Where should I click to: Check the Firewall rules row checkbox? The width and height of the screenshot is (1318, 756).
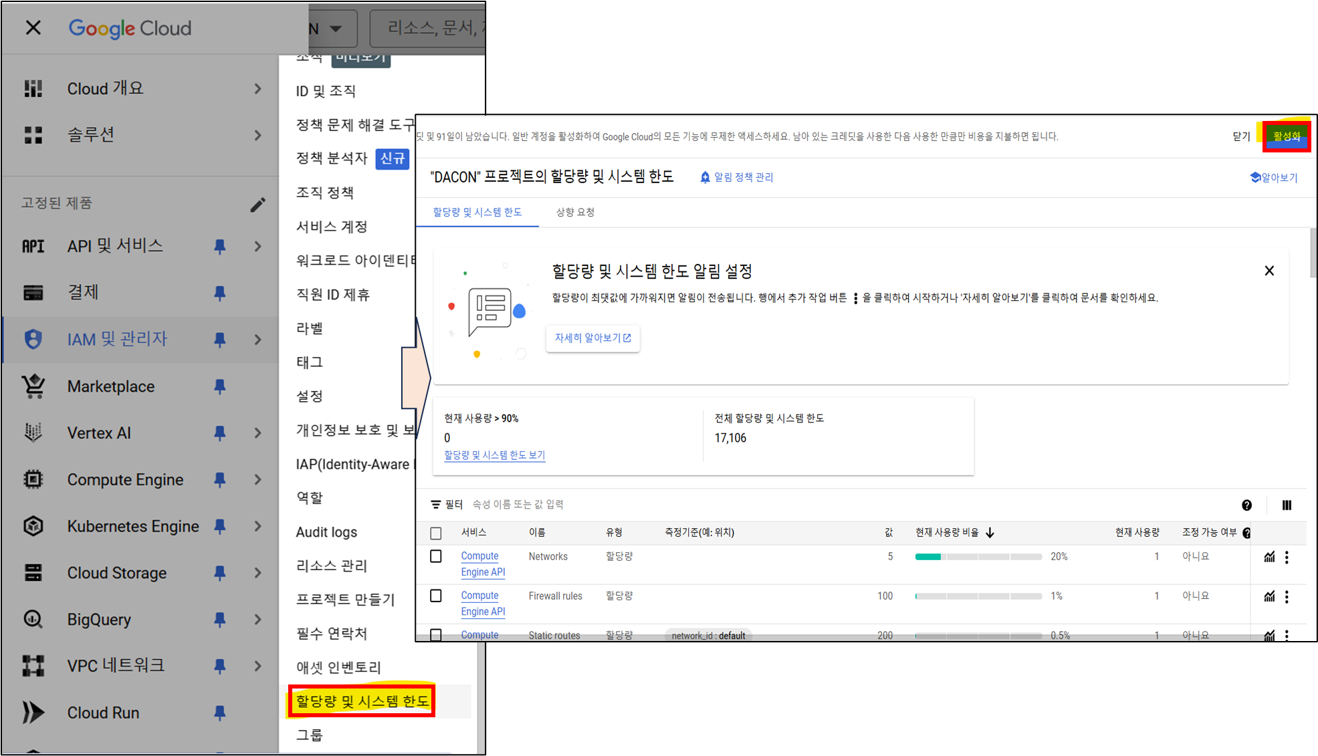coord(436,596)
